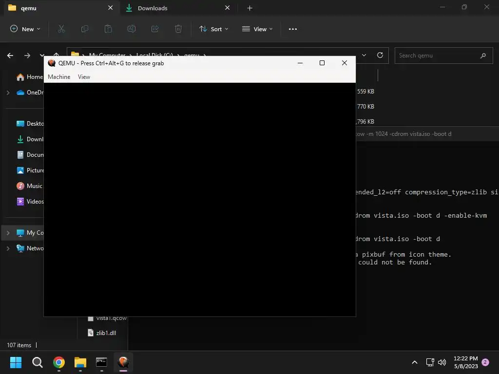
Task: Add a new Explorer tab
Action: (250, 8)
